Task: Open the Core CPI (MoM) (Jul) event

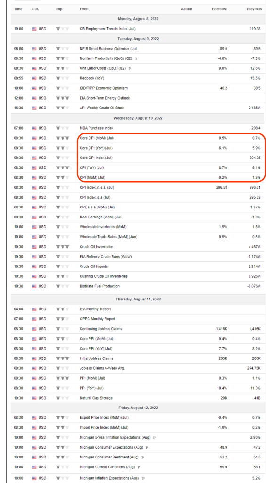Action: (x=97, y=138)
